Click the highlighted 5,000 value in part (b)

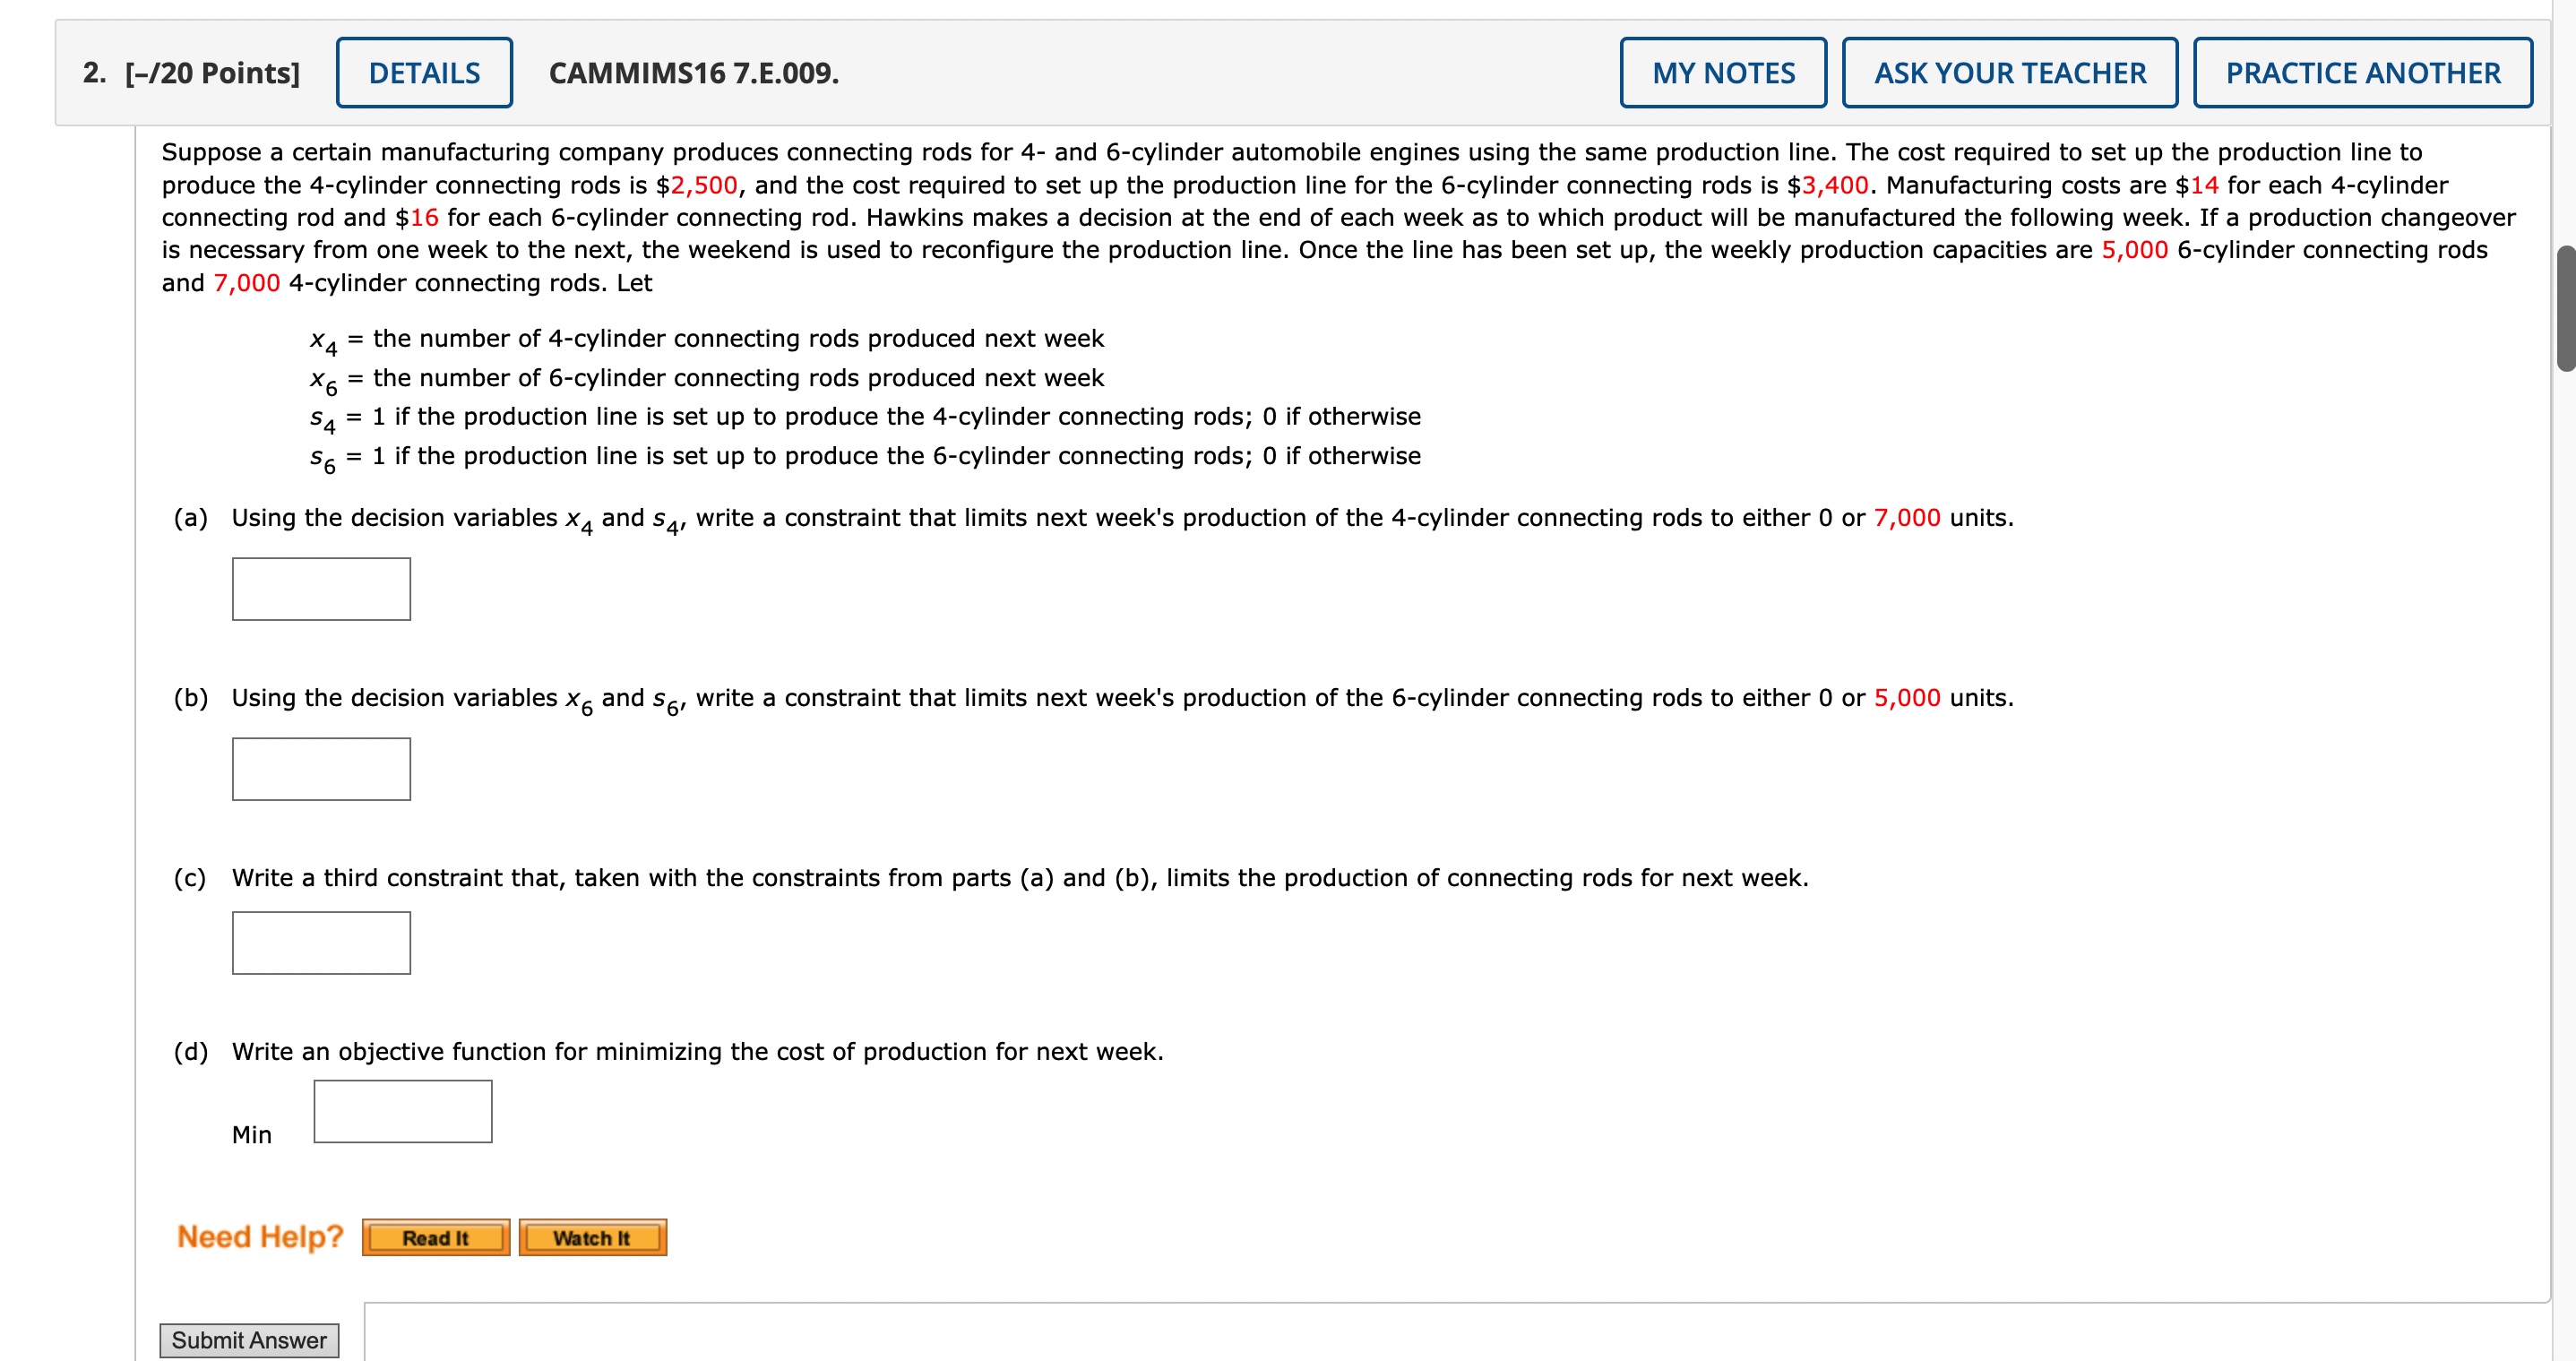[x=1906, y=698]
